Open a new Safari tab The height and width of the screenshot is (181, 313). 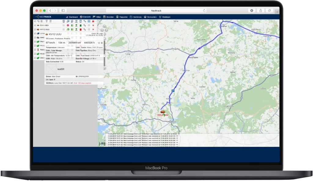(x=277, y=12)
